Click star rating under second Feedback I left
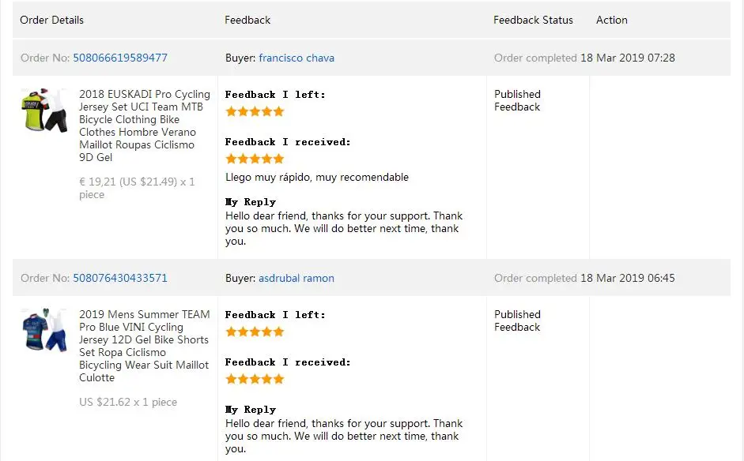This screenshot has width=744, height=461. [x=255, y=332]
